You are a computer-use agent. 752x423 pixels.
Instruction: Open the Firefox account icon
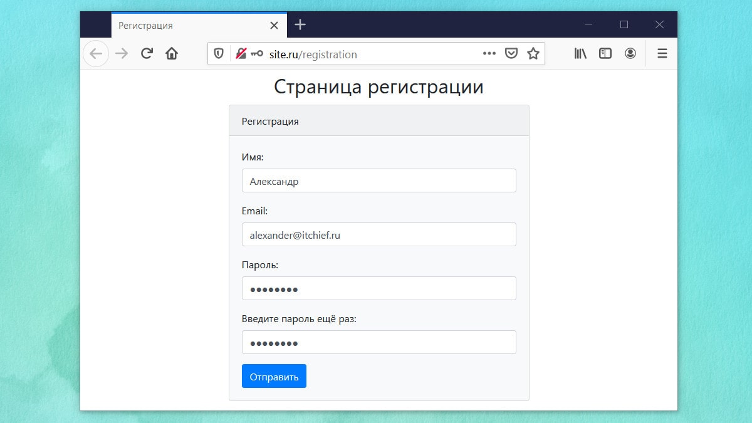[x=630, y=54]
